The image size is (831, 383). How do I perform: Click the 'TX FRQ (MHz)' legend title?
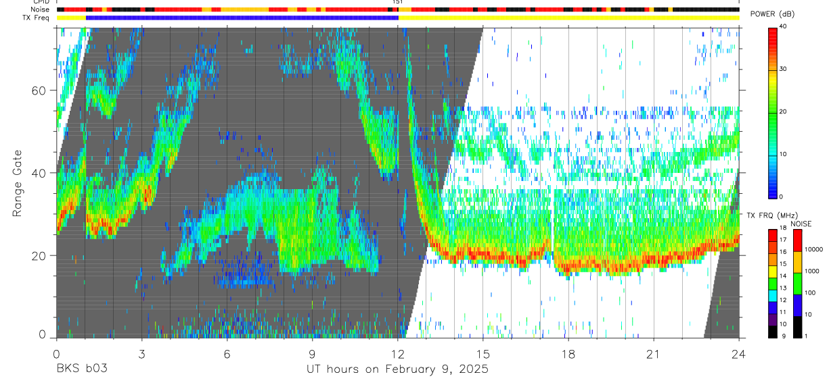point(771,215)
